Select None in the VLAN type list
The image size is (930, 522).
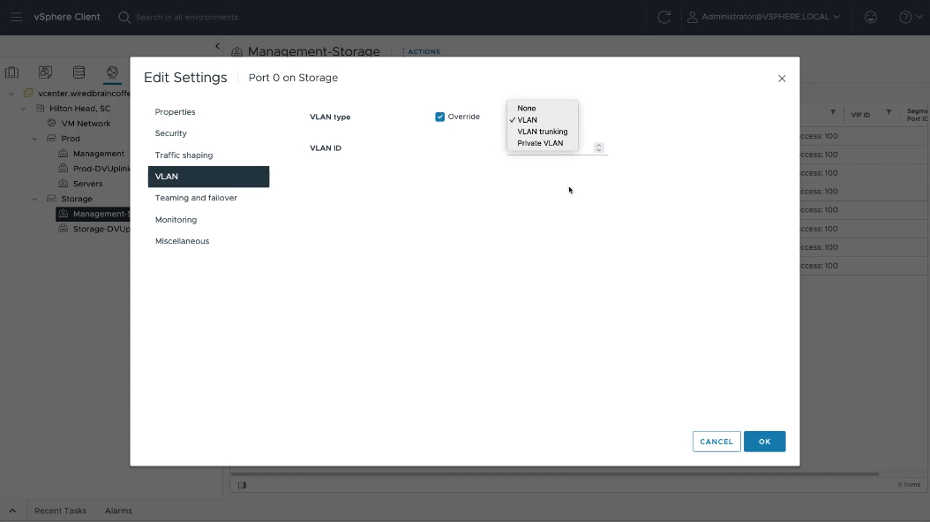click(x=527, y=109)
